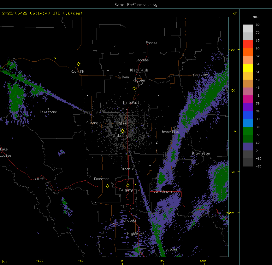
Task: Click the asterisk marker above Limestone label
Action: coord(48,109)
